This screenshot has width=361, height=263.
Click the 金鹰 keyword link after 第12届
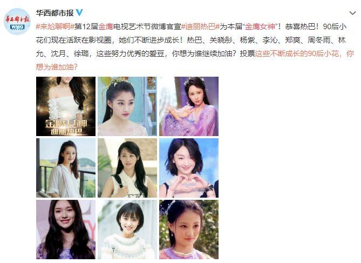pos(106,27)
